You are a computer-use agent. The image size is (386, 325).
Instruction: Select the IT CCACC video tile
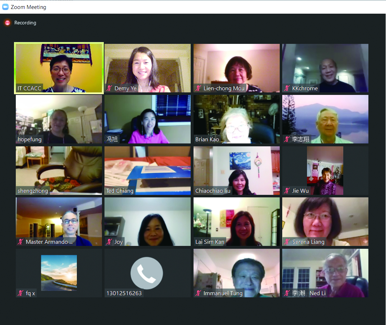(59, 68)
